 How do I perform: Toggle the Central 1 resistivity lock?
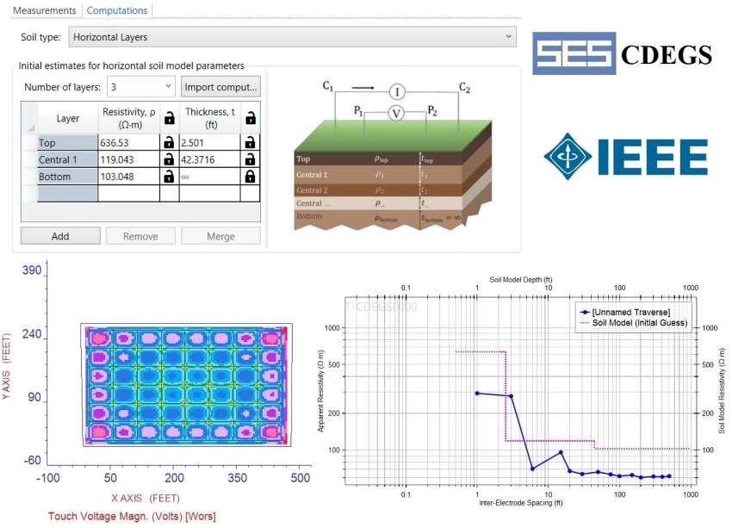169,159
